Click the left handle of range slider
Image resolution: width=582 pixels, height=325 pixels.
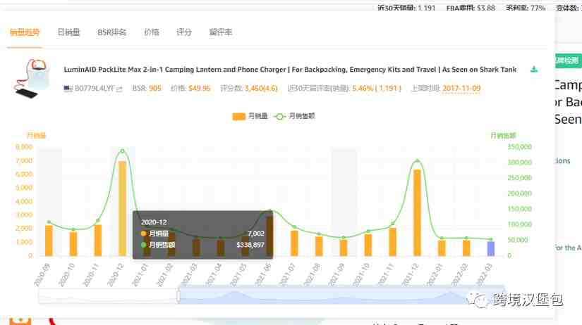178,296
